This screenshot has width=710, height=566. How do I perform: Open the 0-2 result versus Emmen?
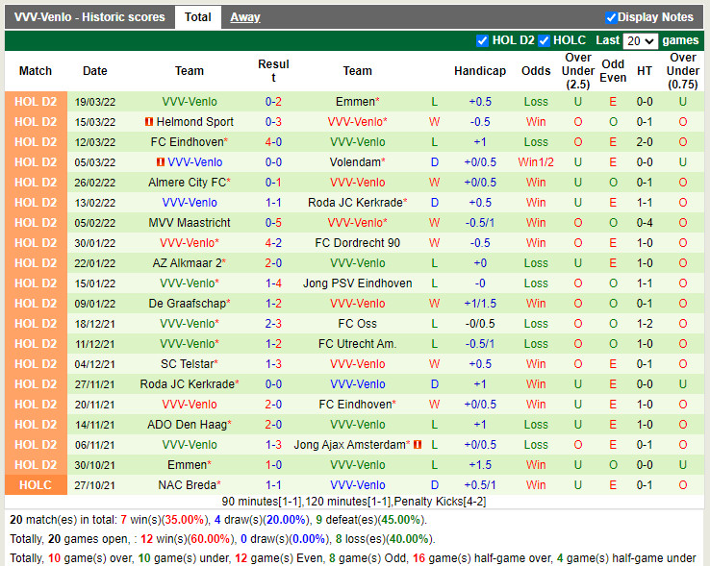(x=273, y=102)
